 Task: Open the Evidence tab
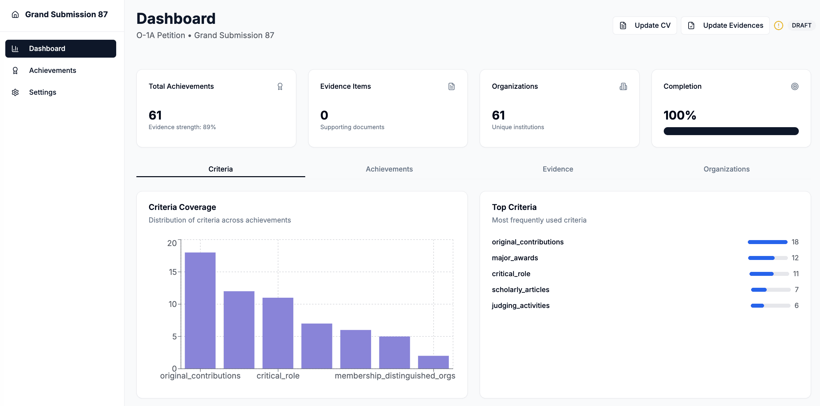tap(558, 169)
